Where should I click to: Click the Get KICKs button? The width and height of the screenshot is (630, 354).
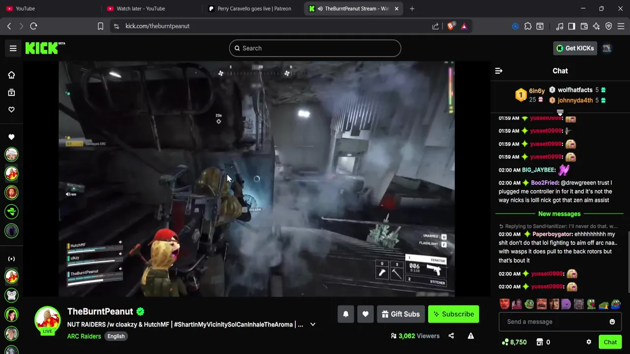coord(575,48)
